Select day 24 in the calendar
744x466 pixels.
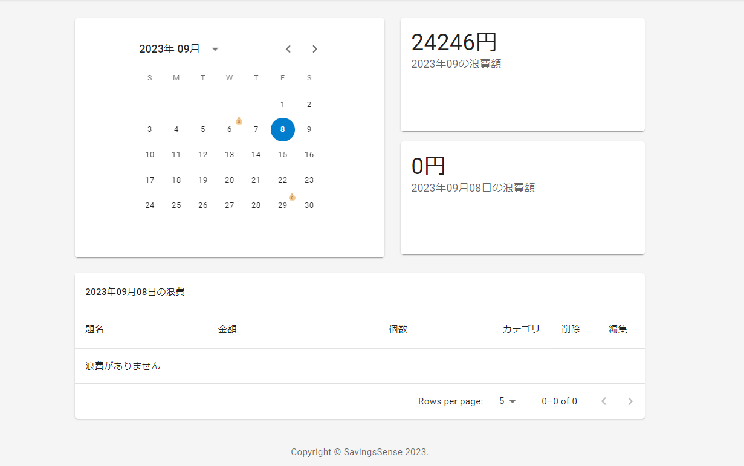tap(150, 205)
